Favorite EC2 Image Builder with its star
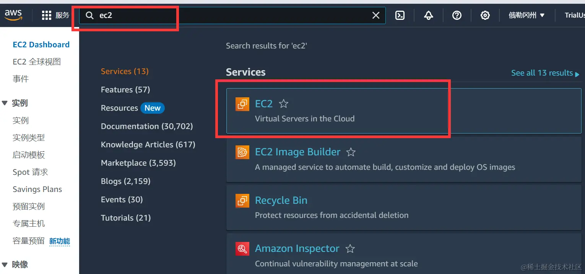 (351, 152)
